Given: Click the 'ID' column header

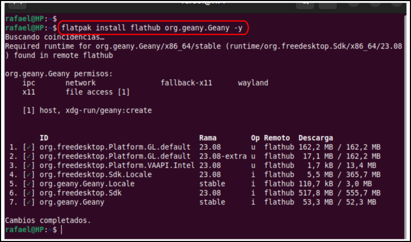Looking at the screenshot, I should pyautogui.click(x=44, y=138).
